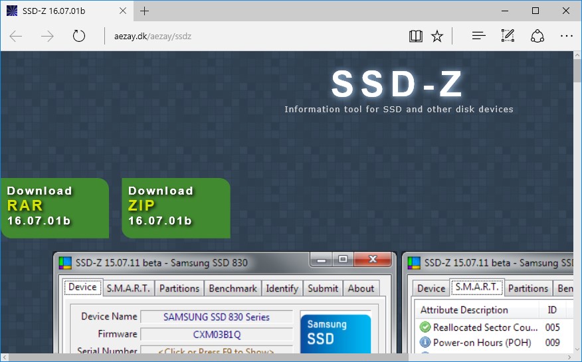Open the More actions ellipsis menu
Viewport: 582px width, 362px height.
[566, 36]
